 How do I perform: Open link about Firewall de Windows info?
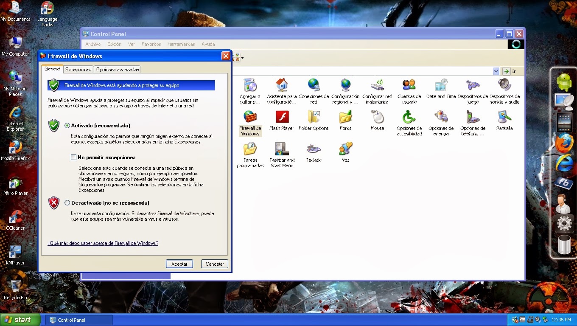103,243
